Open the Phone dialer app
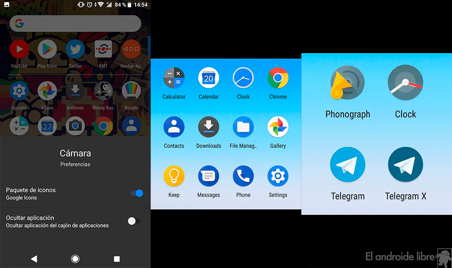The image size is (452, 268). pos(243,176)
